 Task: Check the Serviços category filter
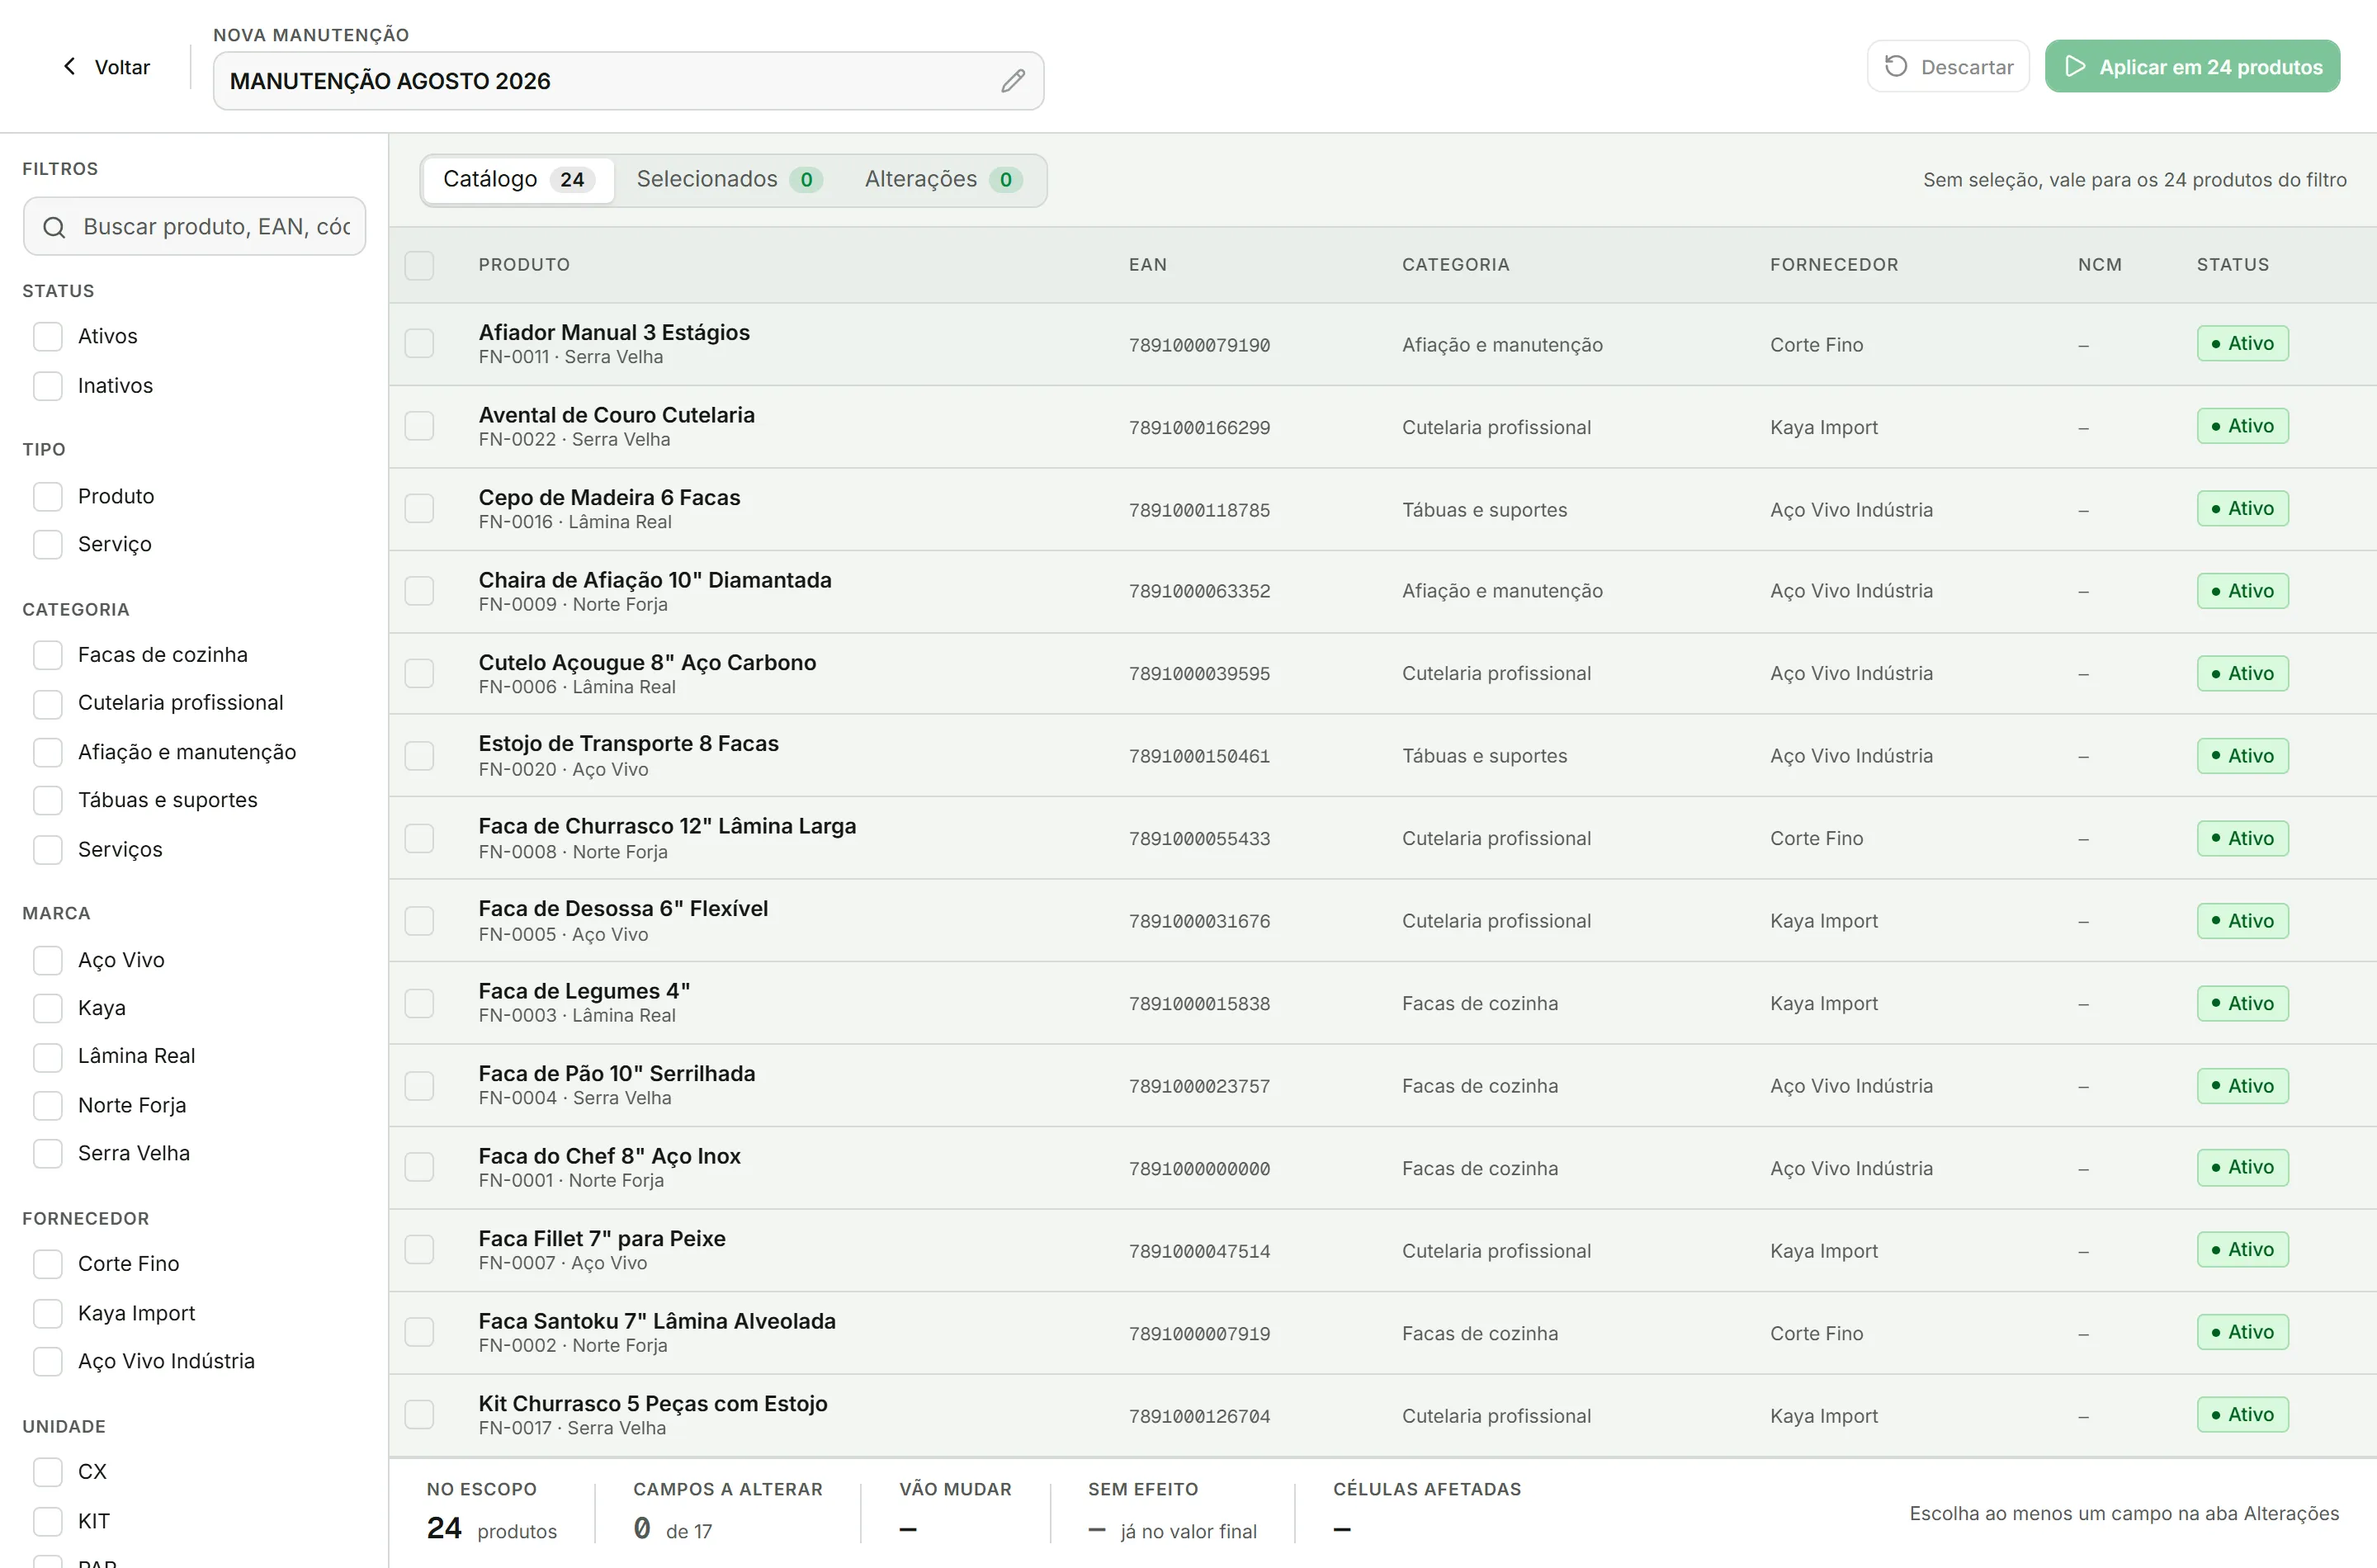[47, 849]
